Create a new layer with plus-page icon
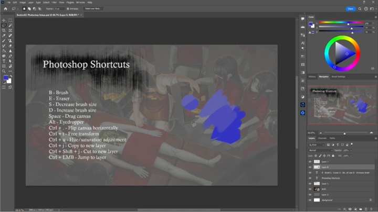The height and width of the screenshot is (212, 378). point(366,209)
